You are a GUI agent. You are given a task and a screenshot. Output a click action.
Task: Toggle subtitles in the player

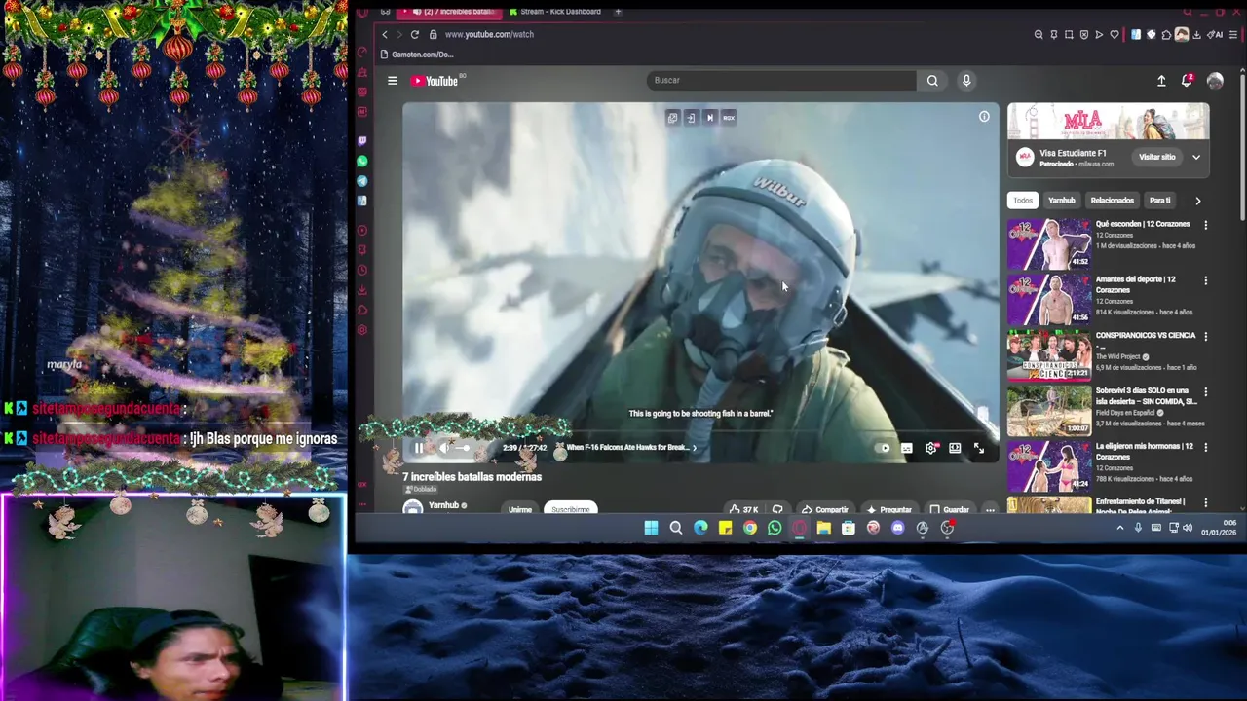907,448
